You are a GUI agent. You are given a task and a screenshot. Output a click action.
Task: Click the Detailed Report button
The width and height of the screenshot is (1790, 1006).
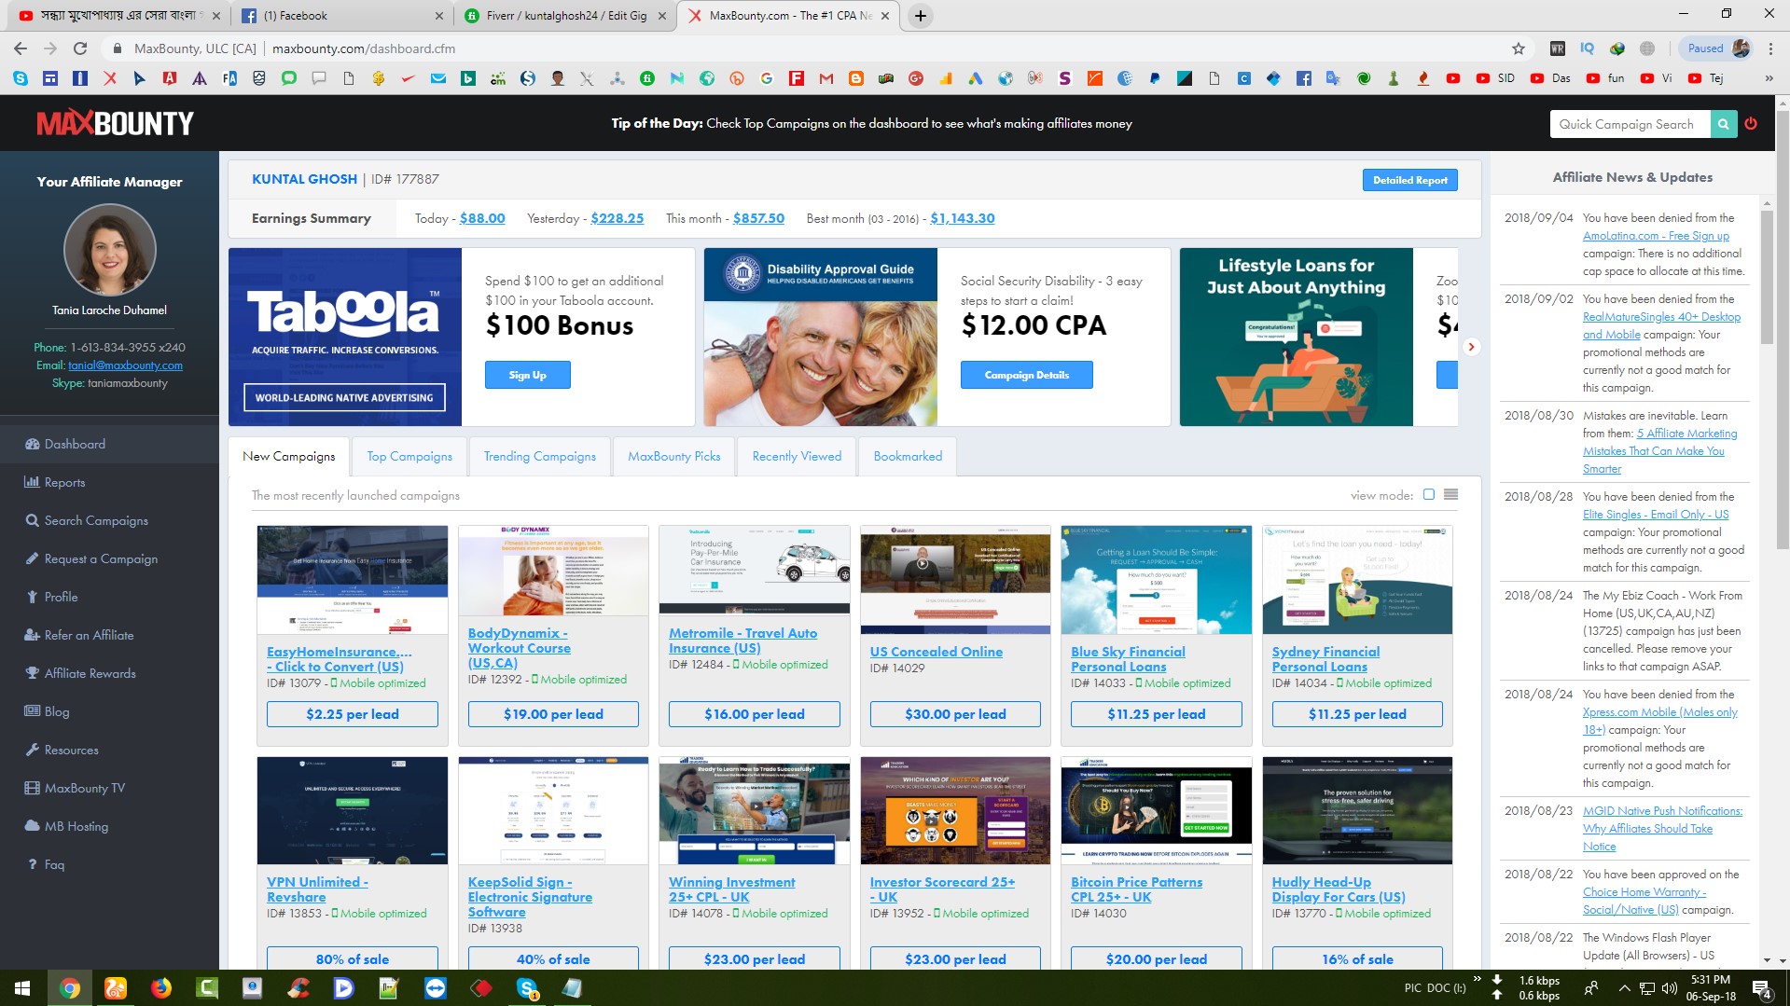pos(1408,180)
